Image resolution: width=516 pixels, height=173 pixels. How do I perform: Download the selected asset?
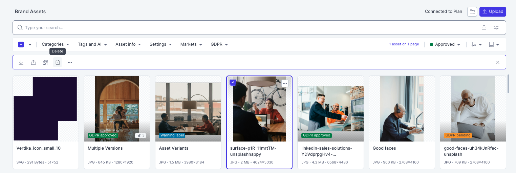pyautogui.click(x=21, y=62)
